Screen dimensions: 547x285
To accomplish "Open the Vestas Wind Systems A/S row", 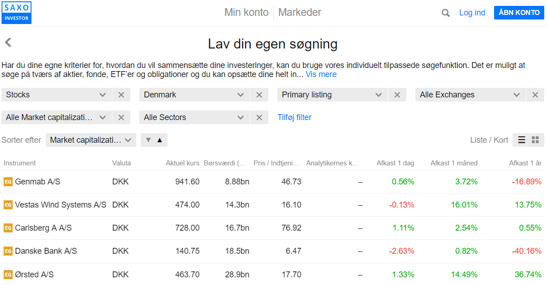I will [x=273, y=205].
